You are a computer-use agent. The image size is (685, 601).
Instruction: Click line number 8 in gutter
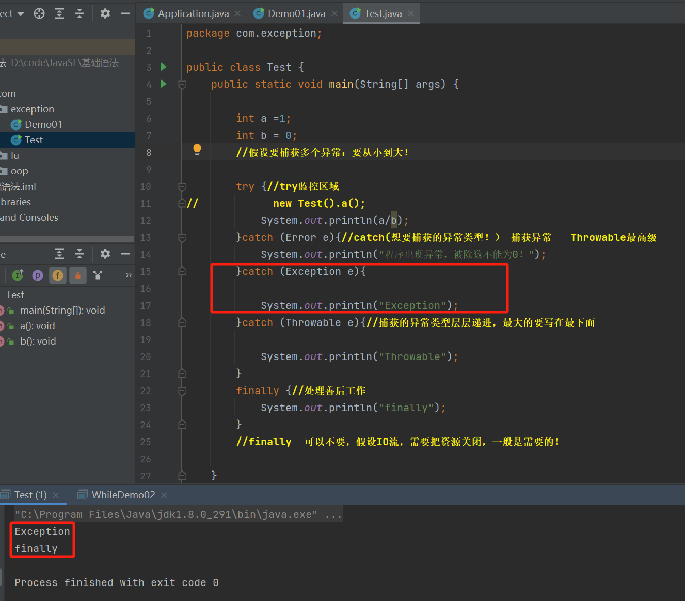click(x=149, y=152)
